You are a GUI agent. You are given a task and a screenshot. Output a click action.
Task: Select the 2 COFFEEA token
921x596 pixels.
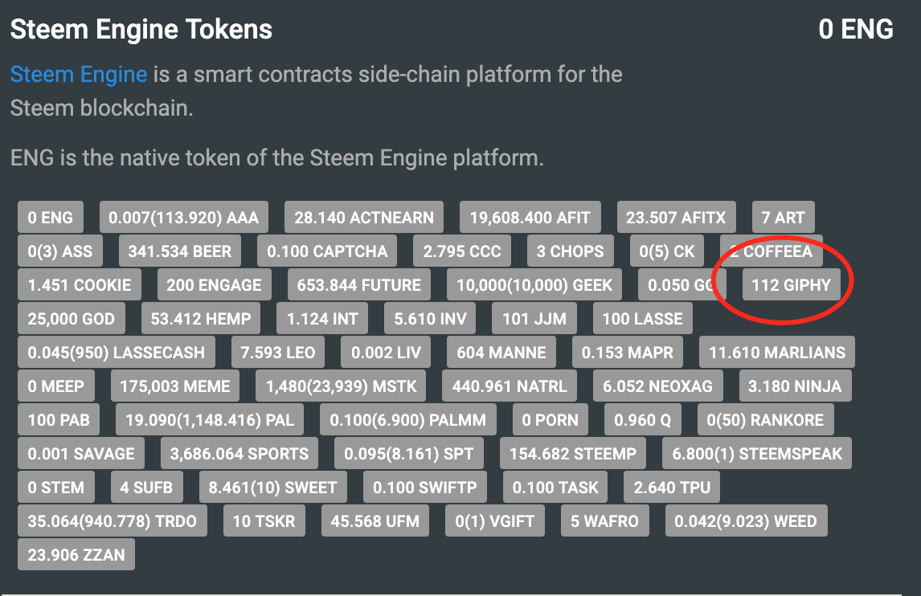coord(771,251)
